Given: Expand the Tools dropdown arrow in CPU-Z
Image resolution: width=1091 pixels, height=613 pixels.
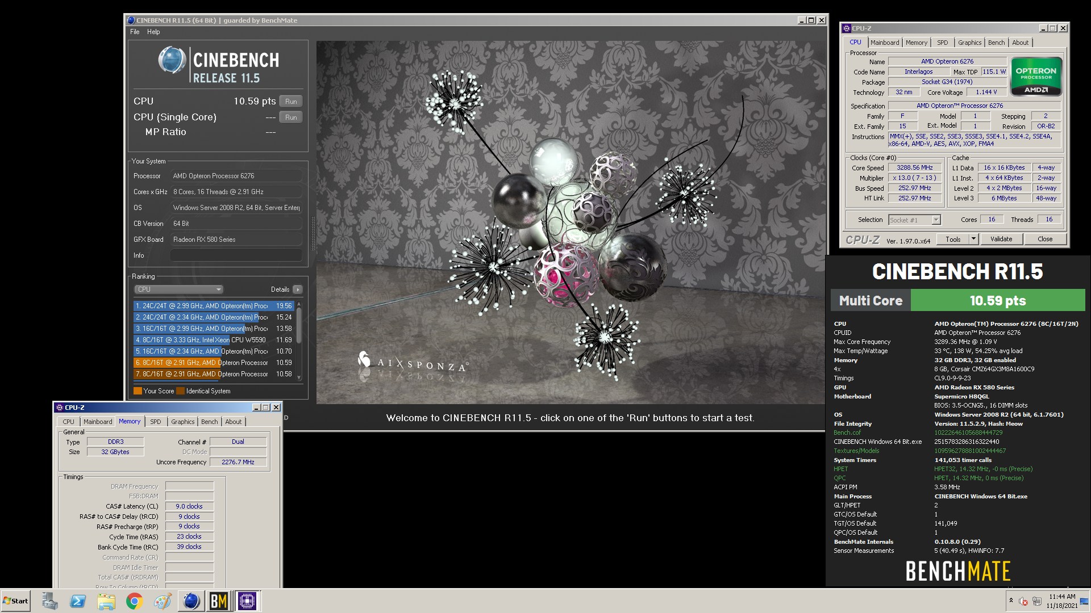Looking at the screenshot, I should (973, 240).
